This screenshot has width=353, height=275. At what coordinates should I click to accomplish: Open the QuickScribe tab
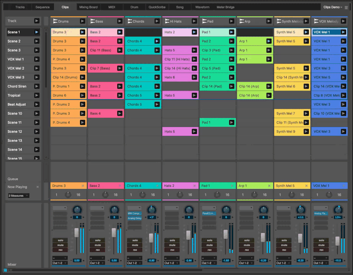click(157, 7)
